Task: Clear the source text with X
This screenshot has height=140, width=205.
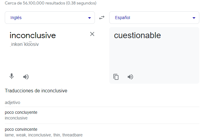Action: point(92,34)
